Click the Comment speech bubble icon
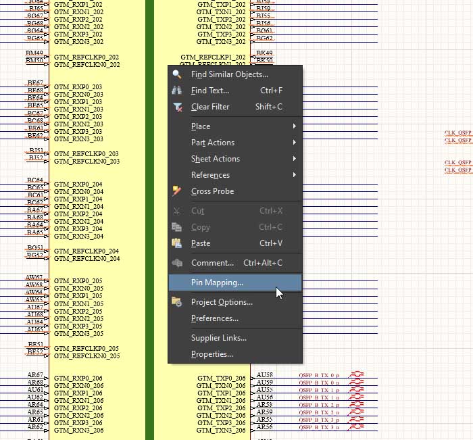 (x=177, y=263)
